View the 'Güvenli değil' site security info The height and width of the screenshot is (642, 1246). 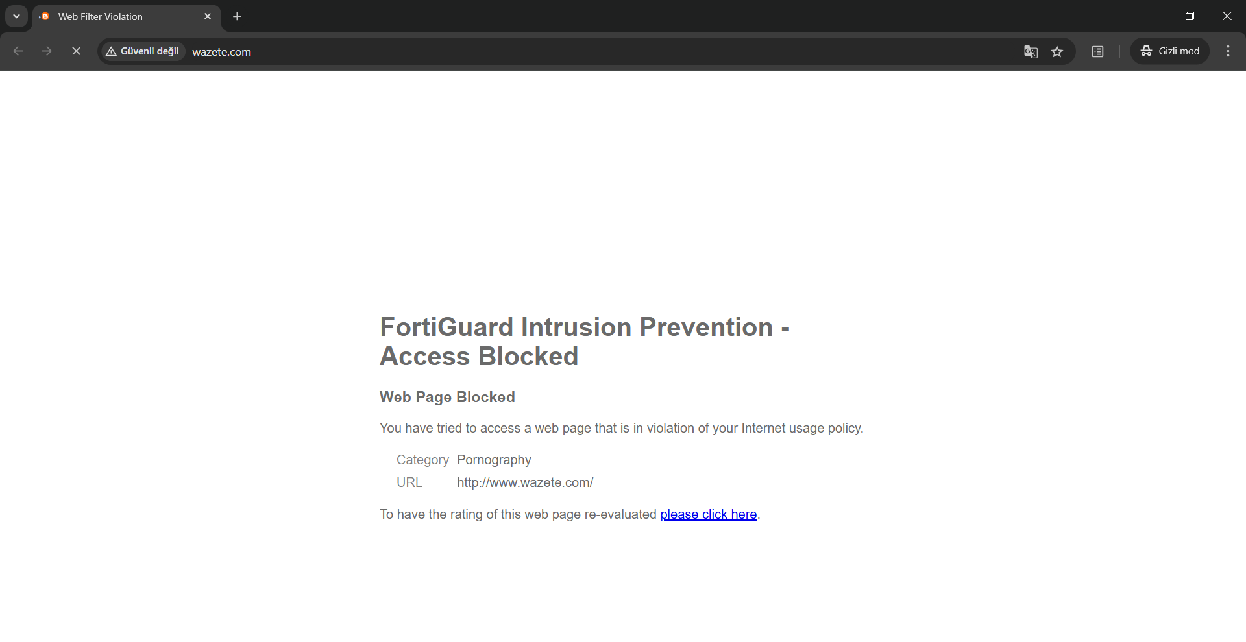tap(143, 51)
